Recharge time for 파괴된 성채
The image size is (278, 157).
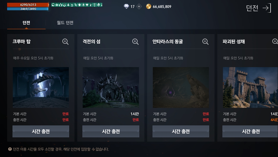[x=250, y=131]
